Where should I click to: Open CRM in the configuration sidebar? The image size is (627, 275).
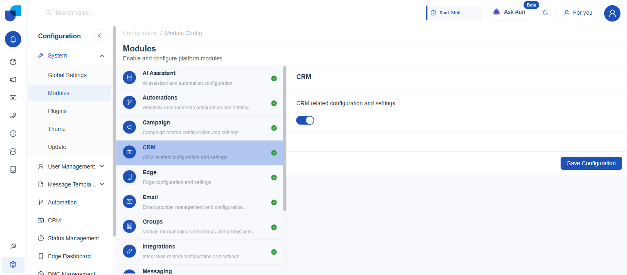(69, 220)
